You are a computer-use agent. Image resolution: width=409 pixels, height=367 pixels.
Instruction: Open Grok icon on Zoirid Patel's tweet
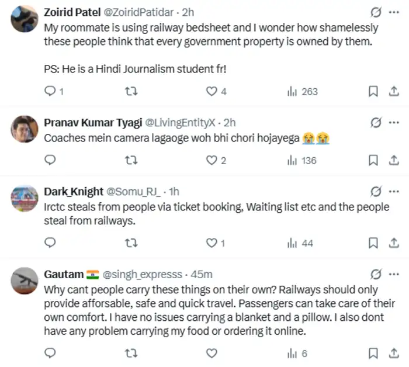377,12
